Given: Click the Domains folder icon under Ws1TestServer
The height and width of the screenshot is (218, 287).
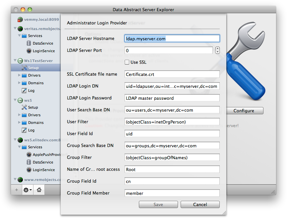Looking at the screenshot, I should (24, 83).
